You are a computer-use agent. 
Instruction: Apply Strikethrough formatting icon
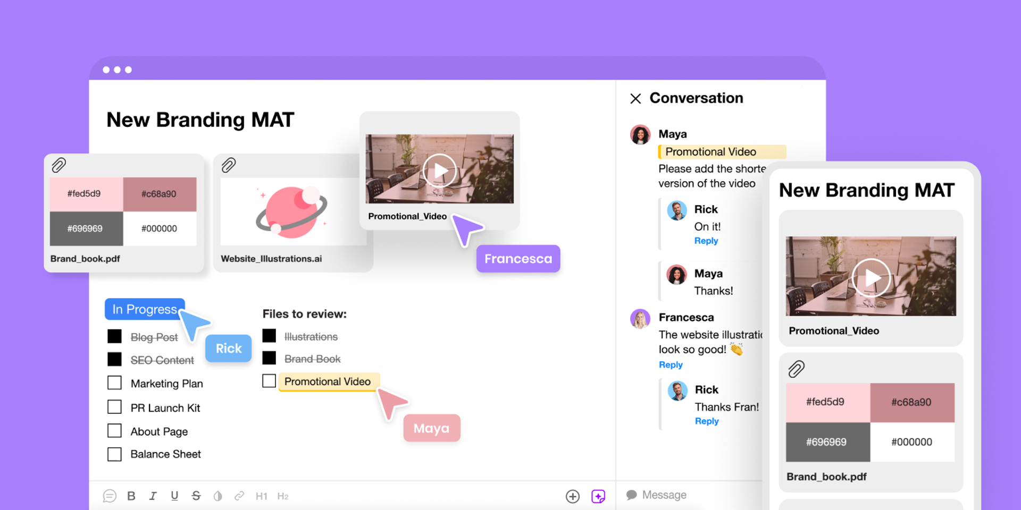tap(196, 496)
